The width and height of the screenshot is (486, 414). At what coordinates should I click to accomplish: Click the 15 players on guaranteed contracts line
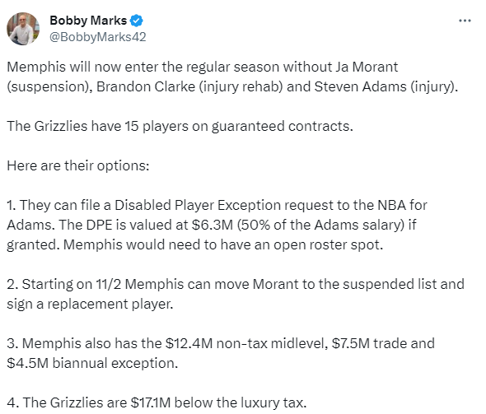click(x=180, y=126)
